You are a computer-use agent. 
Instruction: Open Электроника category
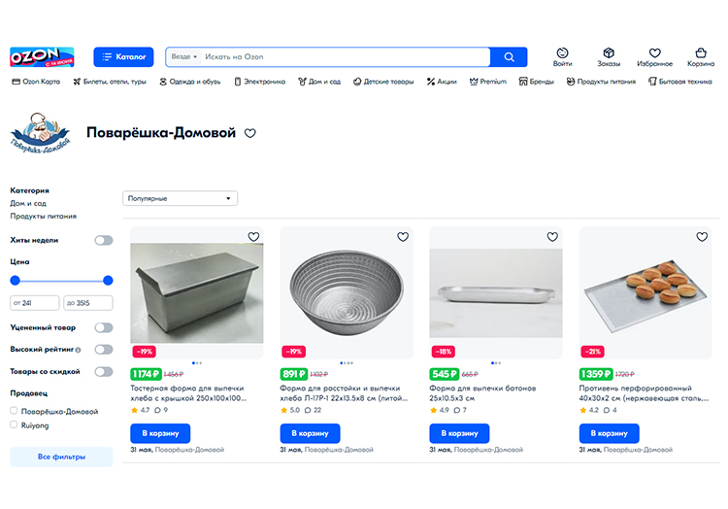[259, 82]
